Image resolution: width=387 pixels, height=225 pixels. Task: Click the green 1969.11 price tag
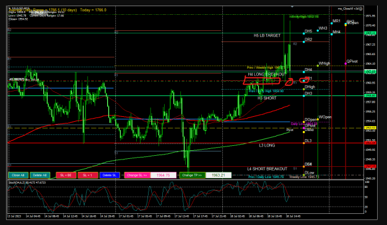pyautogui.click(x=370, y=33)
